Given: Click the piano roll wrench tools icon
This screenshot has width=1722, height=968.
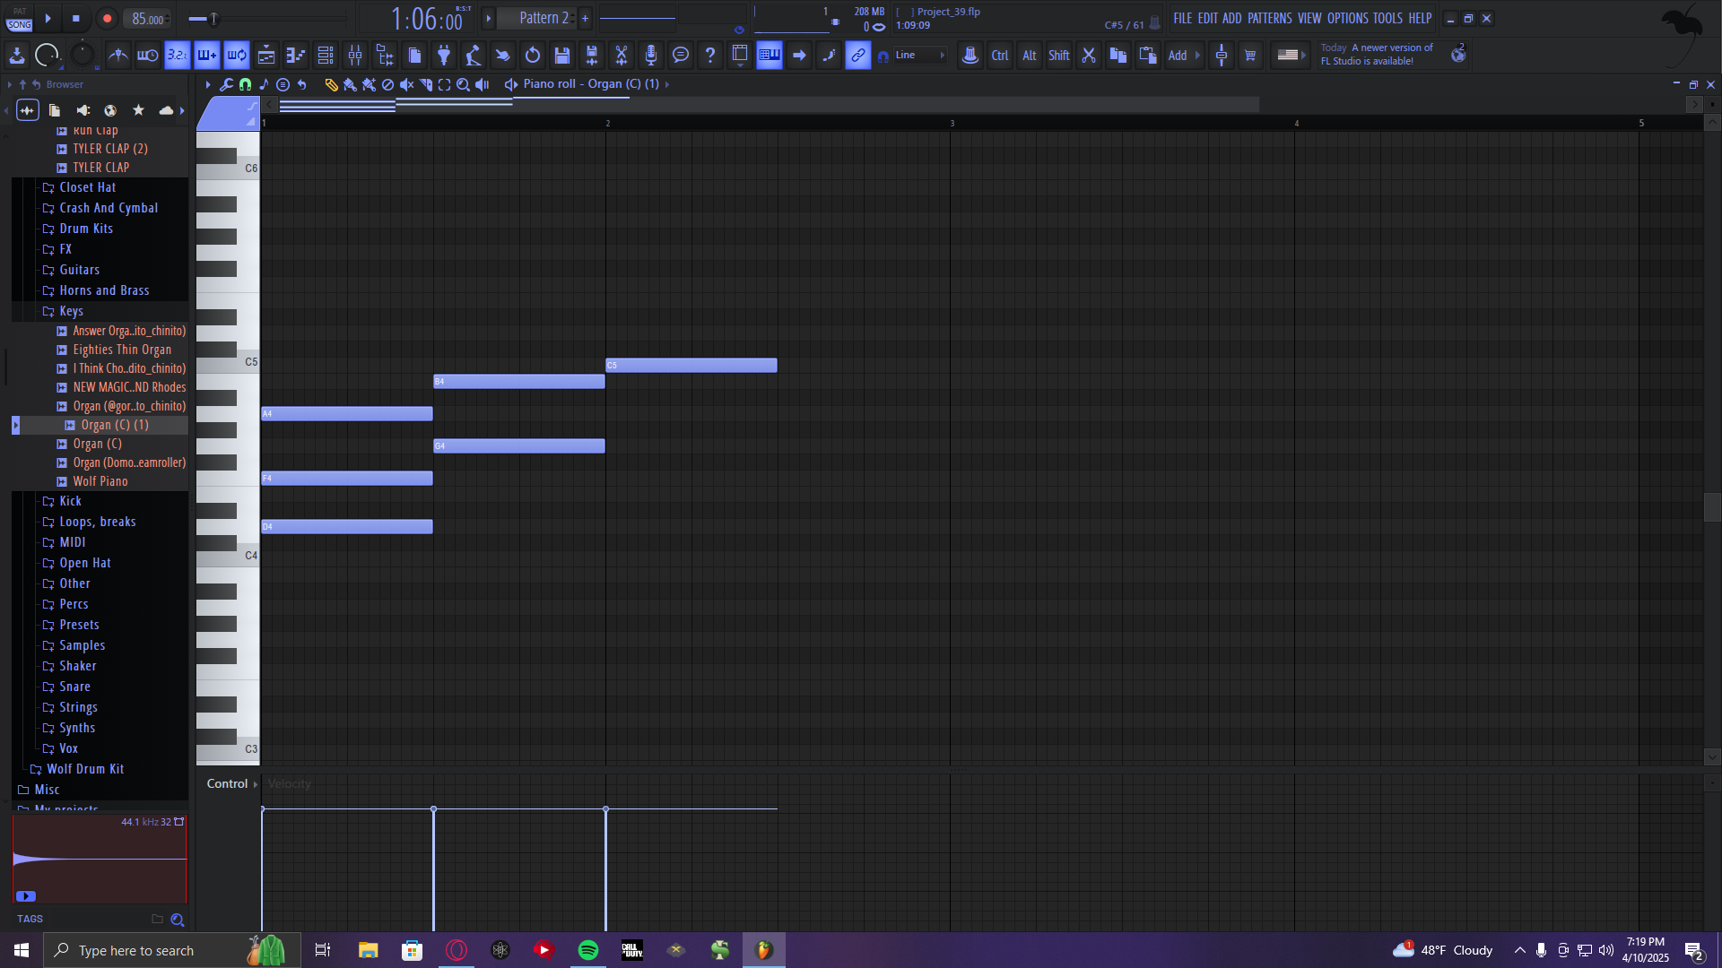Looking at the screenshot, I should point(226,84).
